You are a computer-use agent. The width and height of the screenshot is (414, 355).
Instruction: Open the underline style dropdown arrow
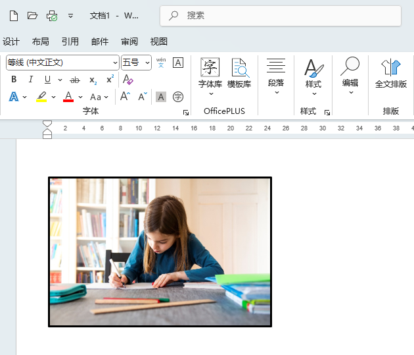pos(60,80)
